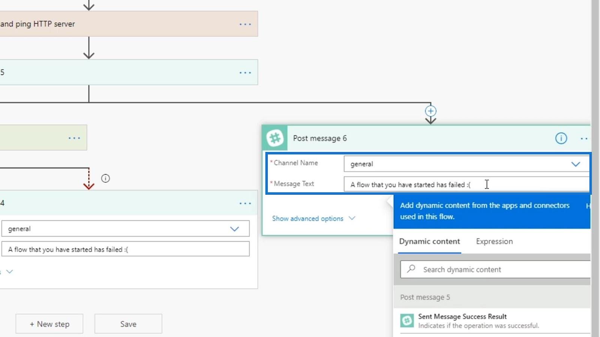Click the Search dynamic content box
This screenshot has width=600, height=337.
(495, 269)
